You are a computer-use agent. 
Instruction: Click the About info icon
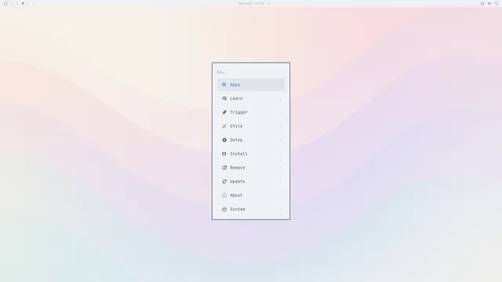point(224,195)
